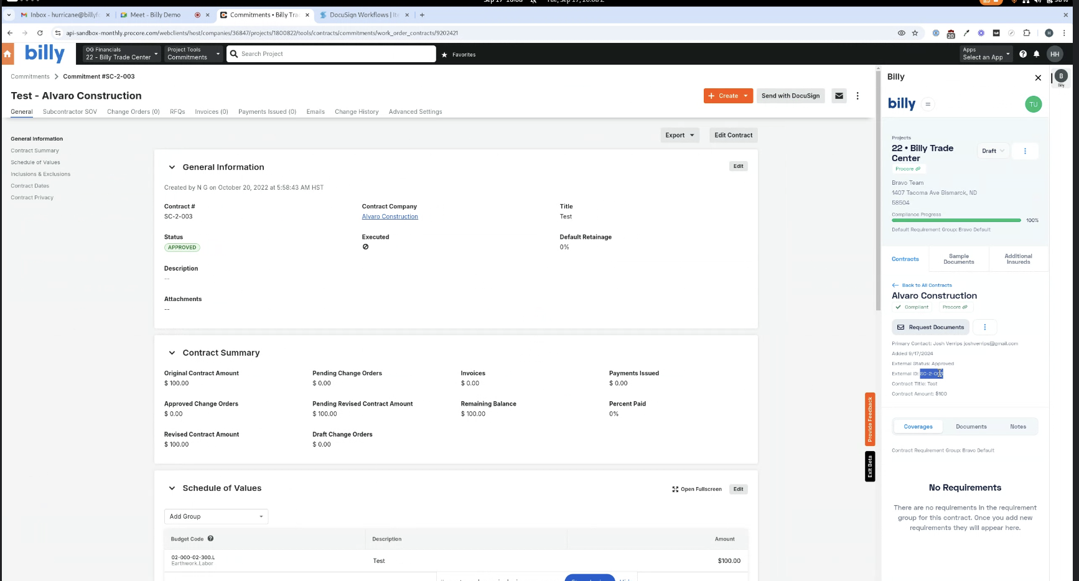Image resolution: width=1079 pixels, height=581 pixels.
Task: Open project three-dot menu in Billy panel
Action: 1025,151
